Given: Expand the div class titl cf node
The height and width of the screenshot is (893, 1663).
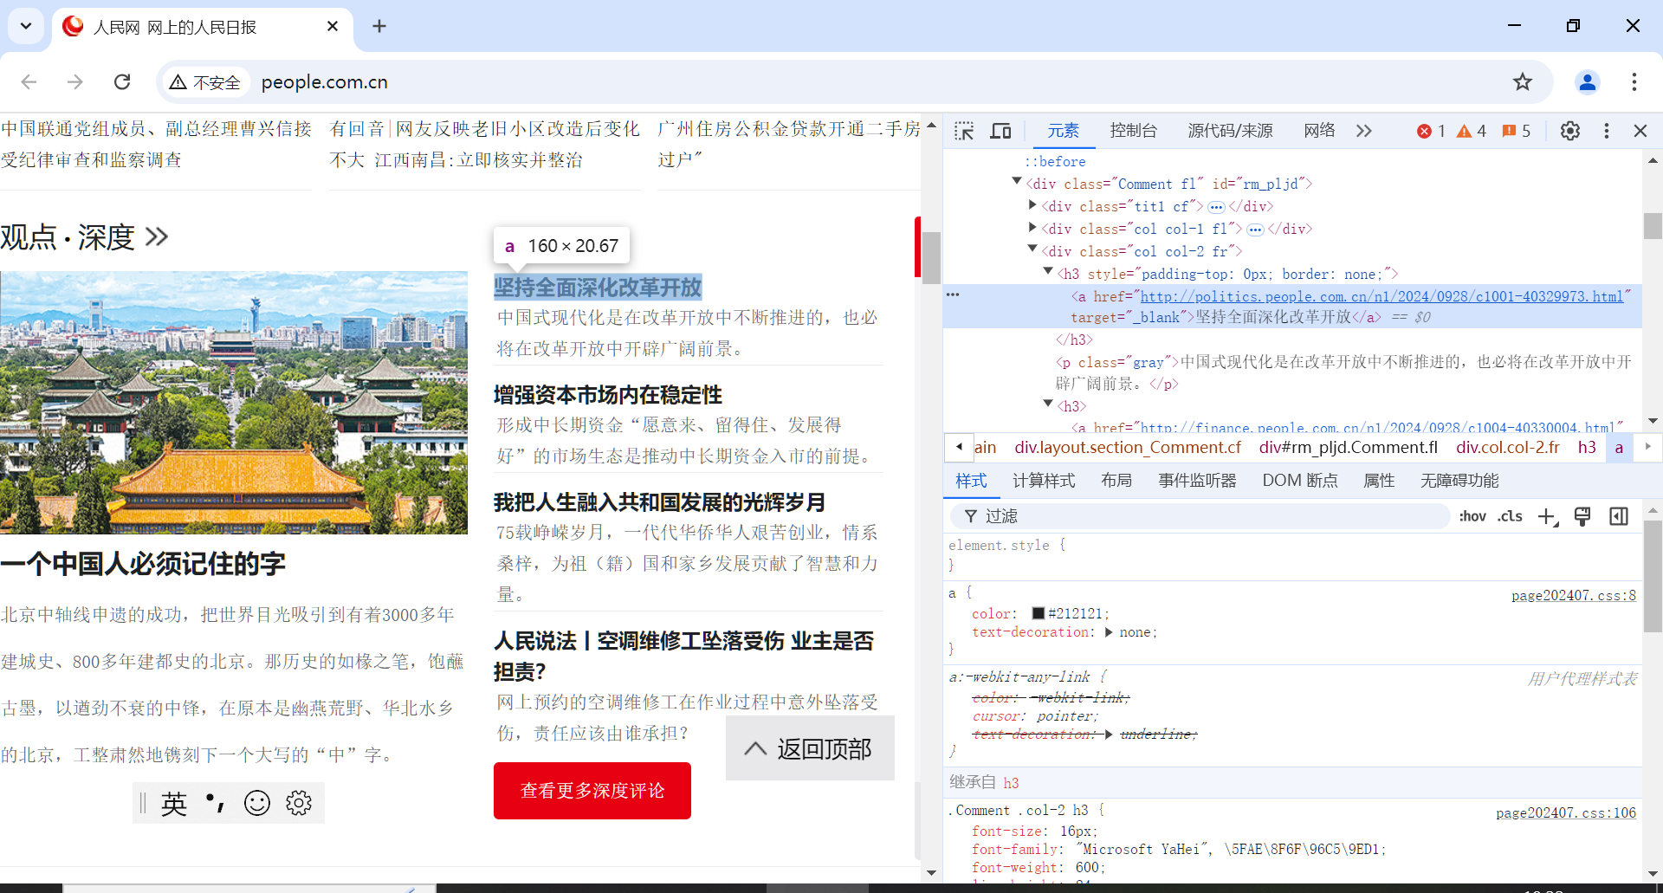Looking at the screenshot, I should [x=1032, y=204].
